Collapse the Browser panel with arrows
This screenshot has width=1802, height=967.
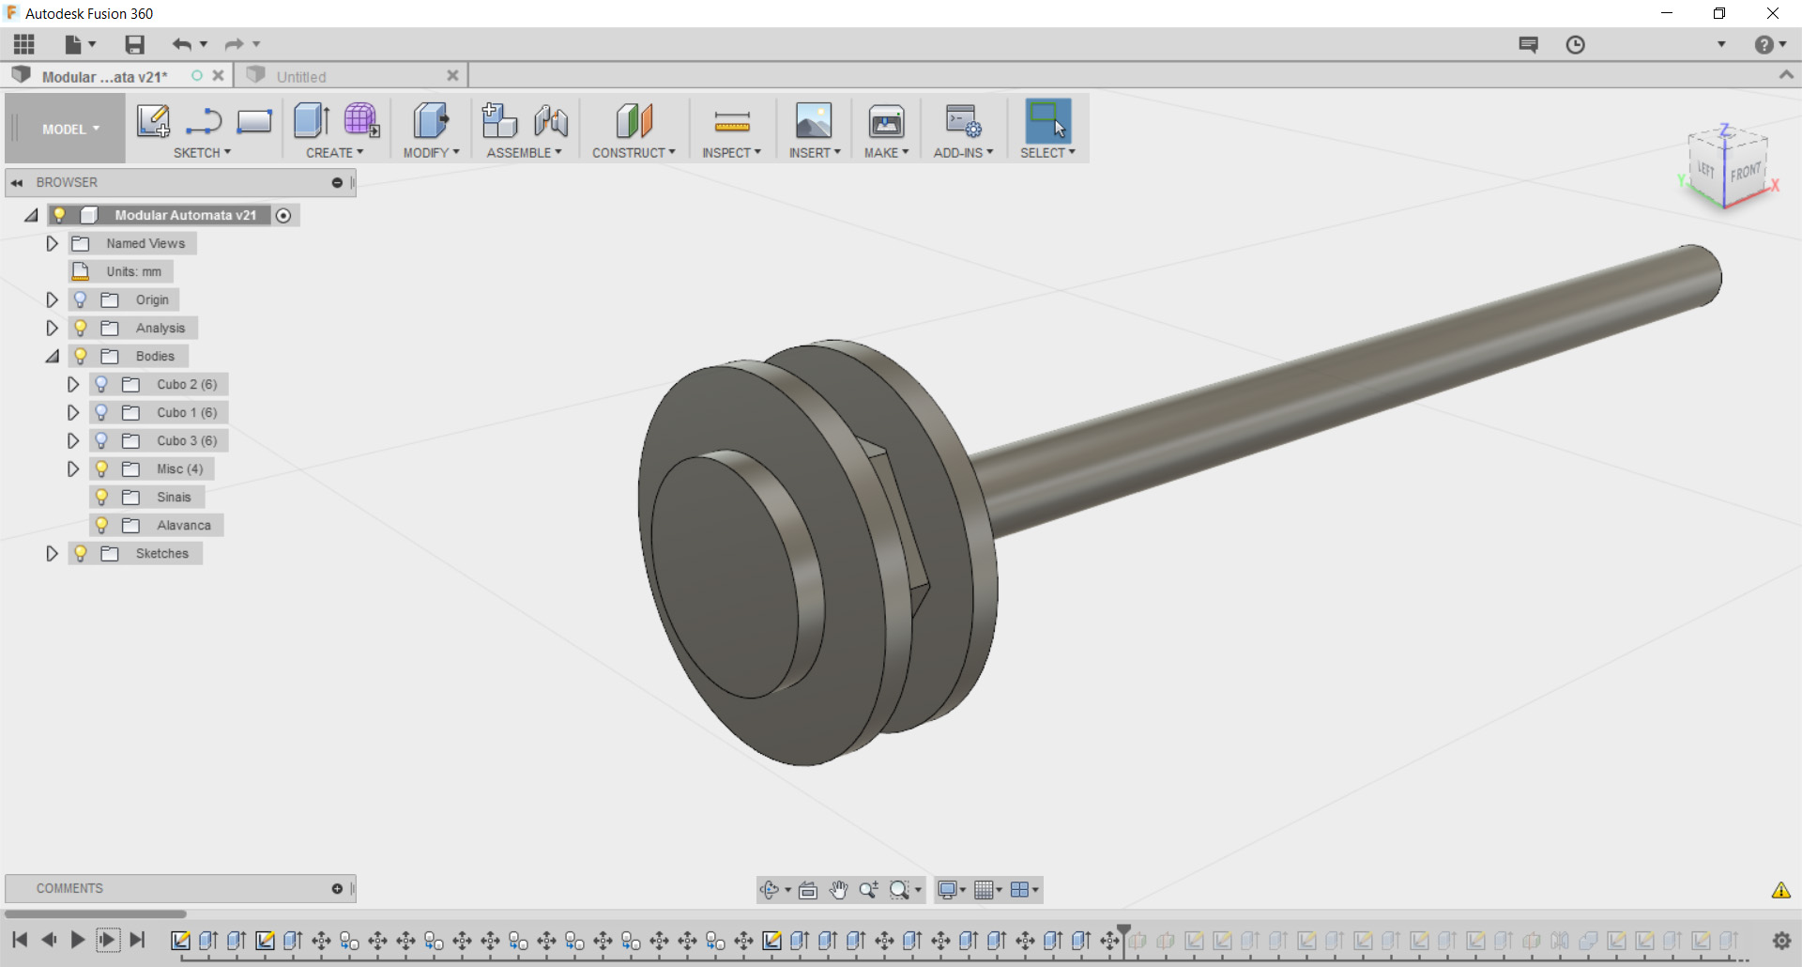coord(17,183)
